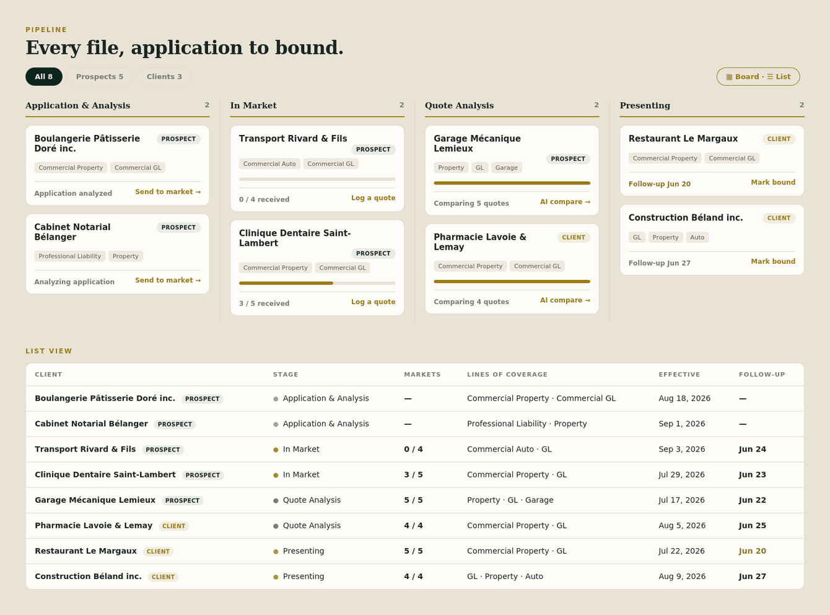Click Follow-up Jun 27 on Construction Béland card
This screenshot has height=615, width=830.
coord(660,263)
